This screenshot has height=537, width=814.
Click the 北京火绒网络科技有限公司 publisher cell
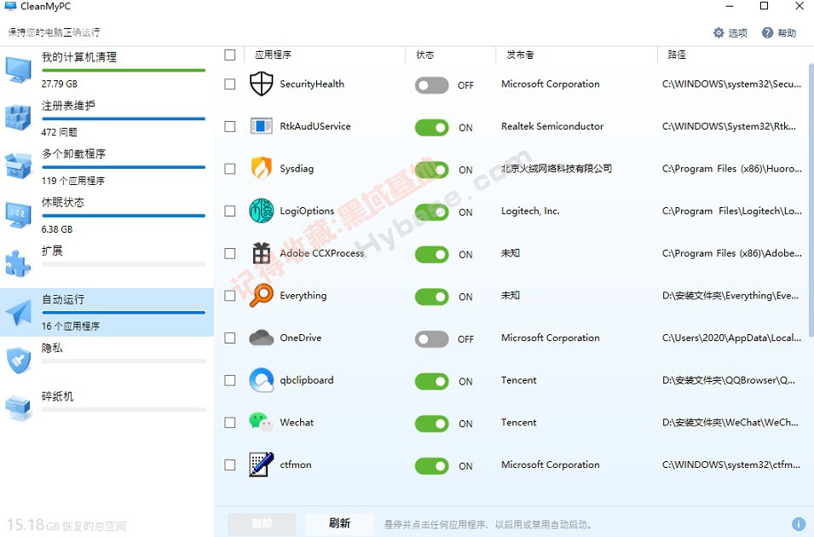(x=557, y=169)
